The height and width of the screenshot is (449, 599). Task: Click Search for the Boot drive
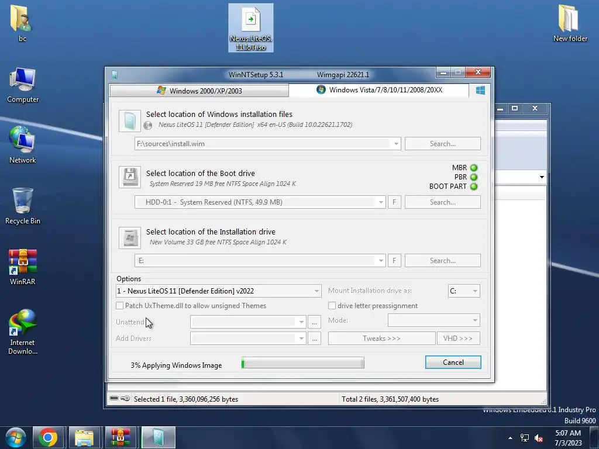pos(442,202)
